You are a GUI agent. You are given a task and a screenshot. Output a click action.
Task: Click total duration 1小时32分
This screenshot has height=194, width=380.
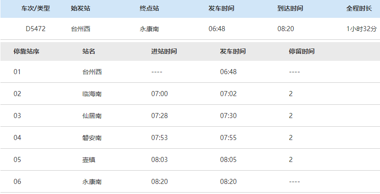362,29
